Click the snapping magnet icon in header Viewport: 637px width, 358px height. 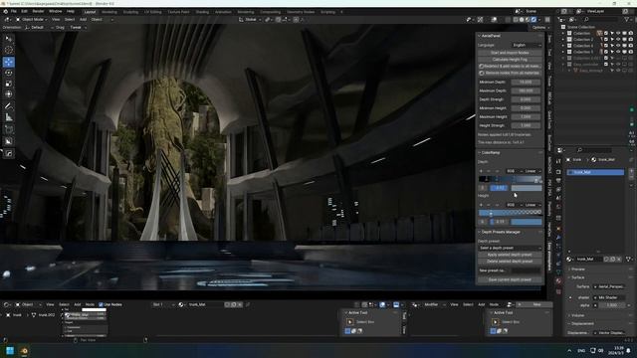[x=279, y=20]
